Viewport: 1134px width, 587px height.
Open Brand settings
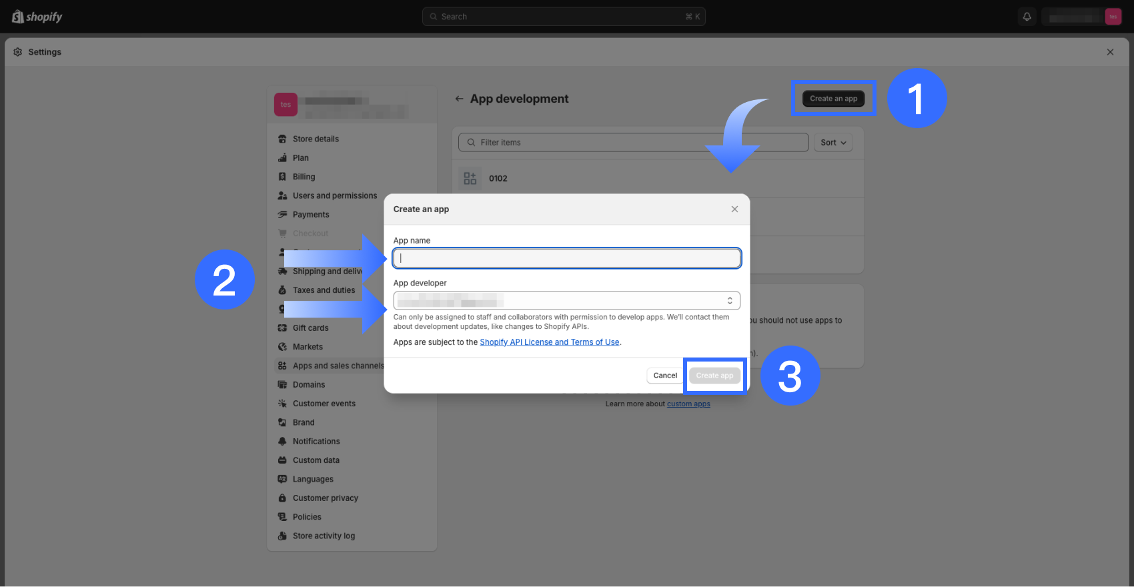304,423
